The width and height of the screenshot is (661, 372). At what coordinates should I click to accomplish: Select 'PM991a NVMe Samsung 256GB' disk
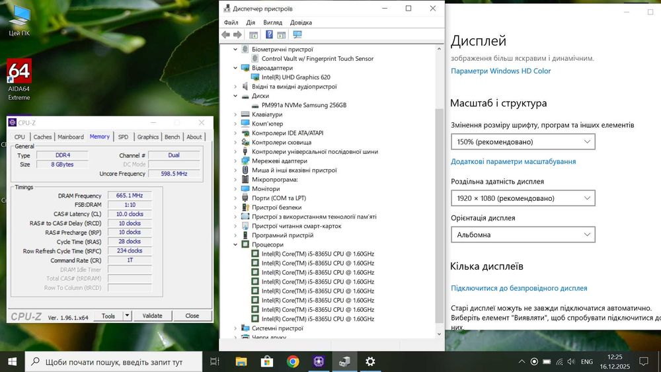coord(303,105)
